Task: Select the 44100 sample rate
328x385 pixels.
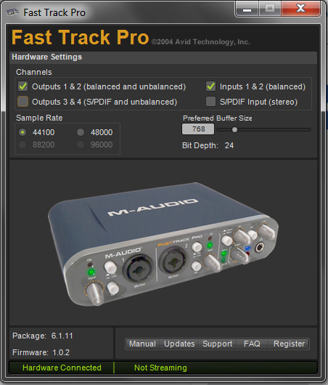Action: [22, 132]
